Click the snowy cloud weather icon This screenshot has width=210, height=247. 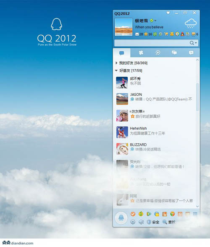point(191,24)
